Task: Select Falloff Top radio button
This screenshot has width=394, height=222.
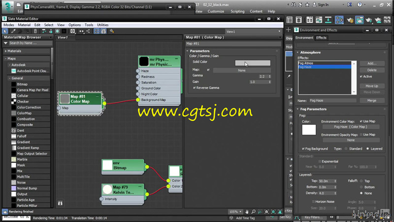Action: (361, 181)
